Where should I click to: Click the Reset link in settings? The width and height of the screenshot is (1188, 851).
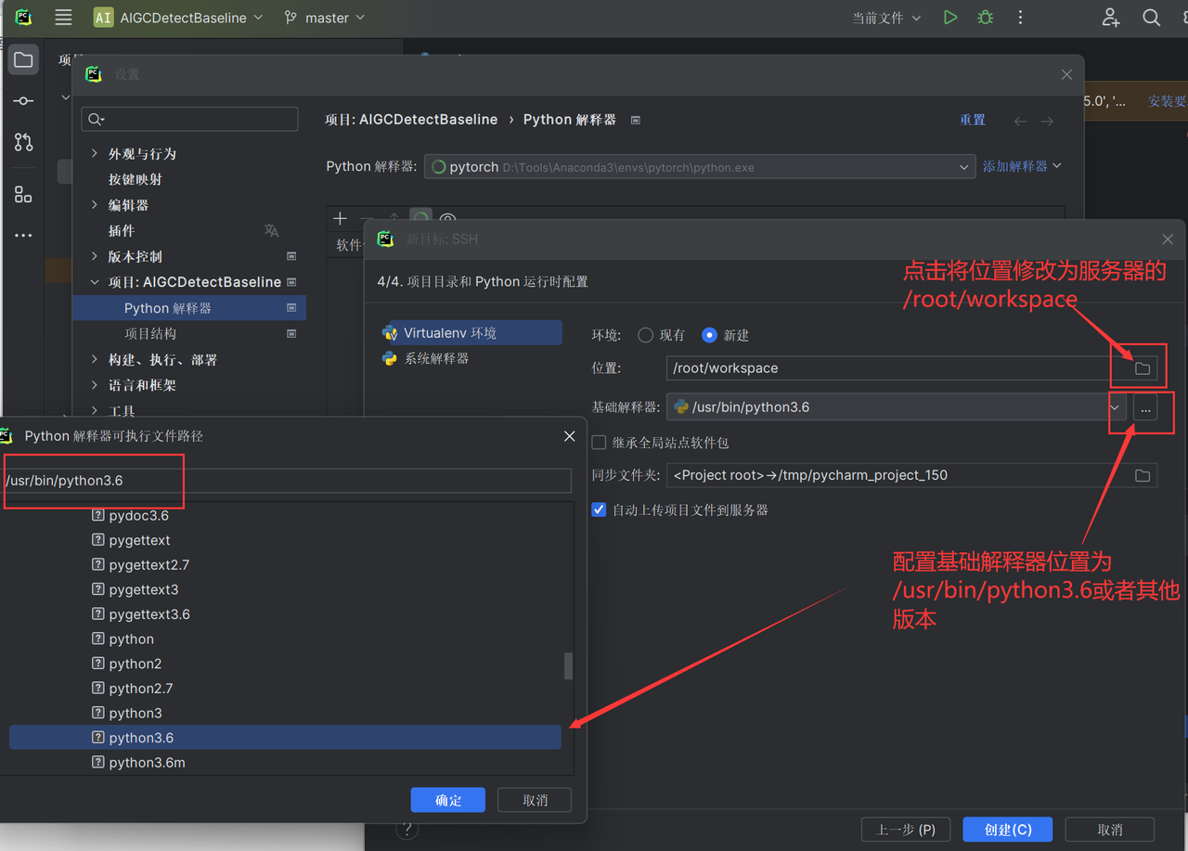tap(973, 121)
